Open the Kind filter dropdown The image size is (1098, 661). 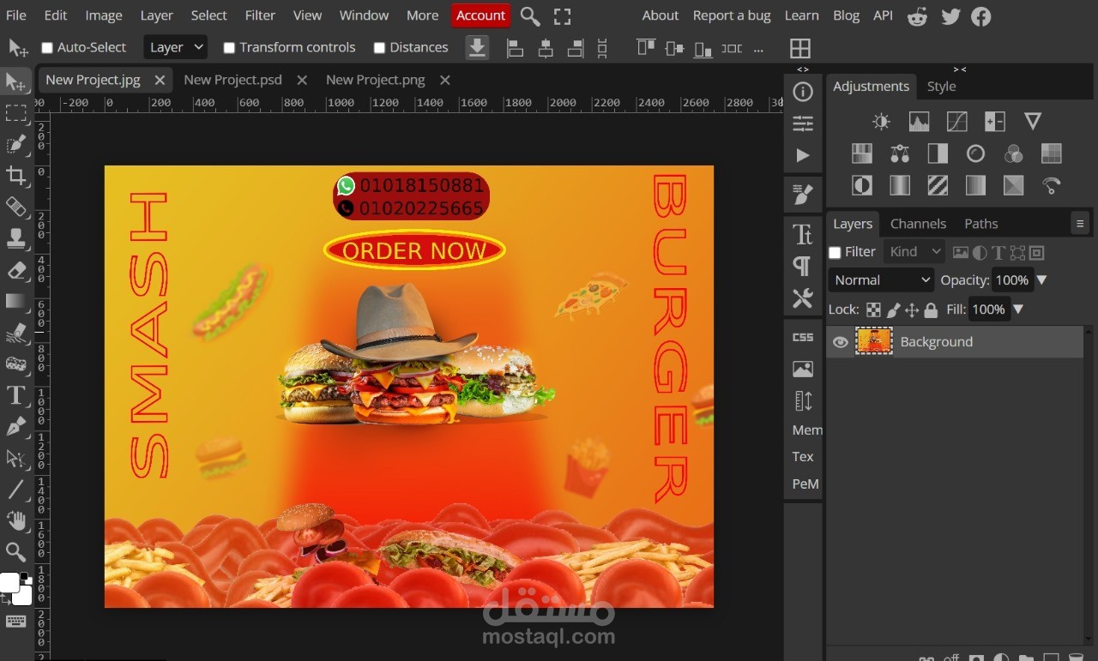click(x=915, y=252)
